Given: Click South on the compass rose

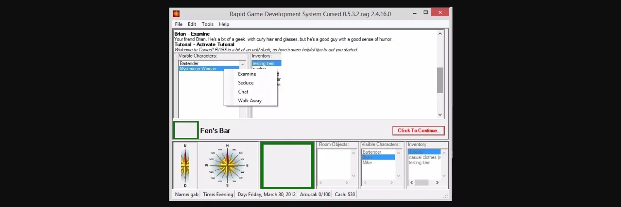Looking at the screenshot, I should (227, 185).
